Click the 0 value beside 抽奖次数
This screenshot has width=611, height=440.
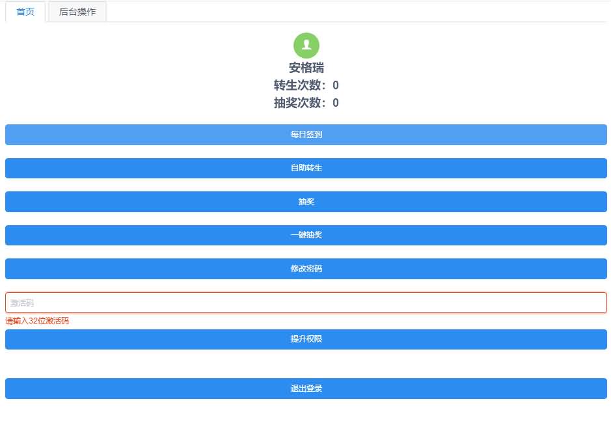click(x=336, y=103)
